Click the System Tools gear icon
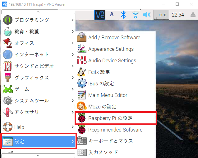This screenshot has height=158, width=198. [8, 101]
